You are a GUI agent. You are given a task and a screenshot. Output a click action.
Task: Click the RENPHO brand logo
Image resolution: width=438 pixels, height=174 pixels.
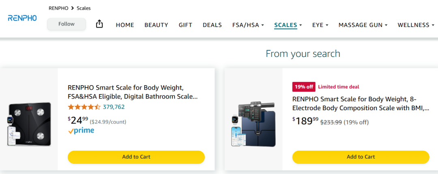tap(22, 18)
